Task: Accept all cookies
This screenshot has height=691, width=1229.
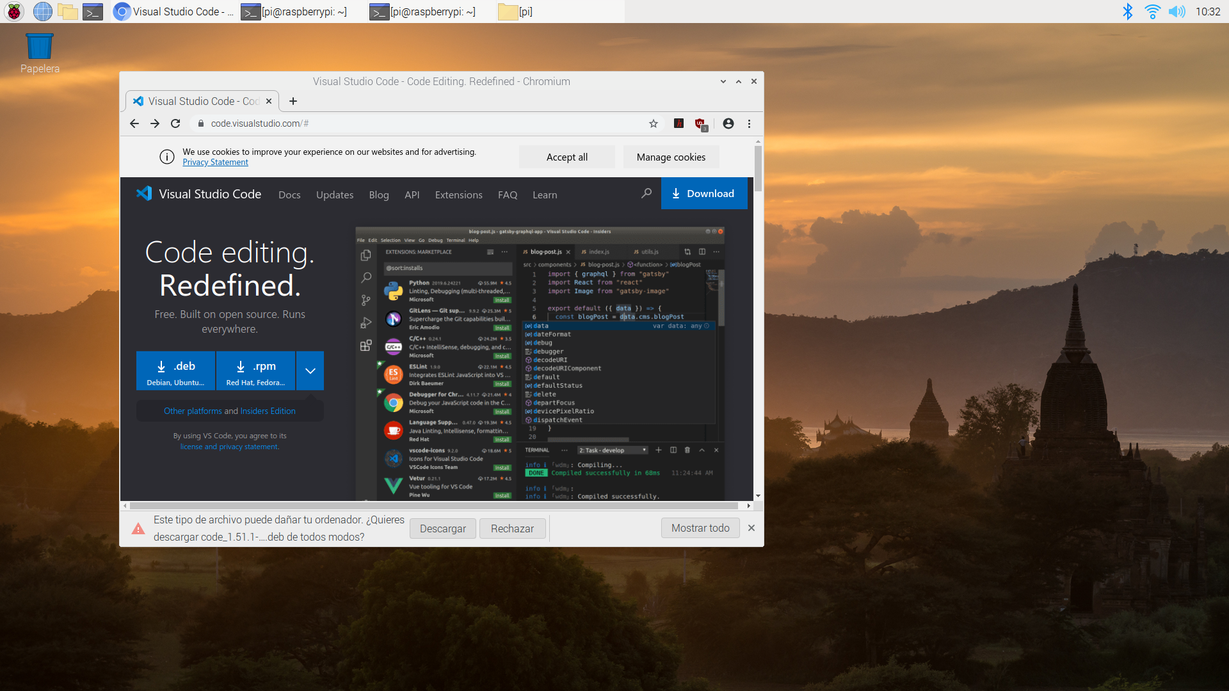Action: point(566,157)
